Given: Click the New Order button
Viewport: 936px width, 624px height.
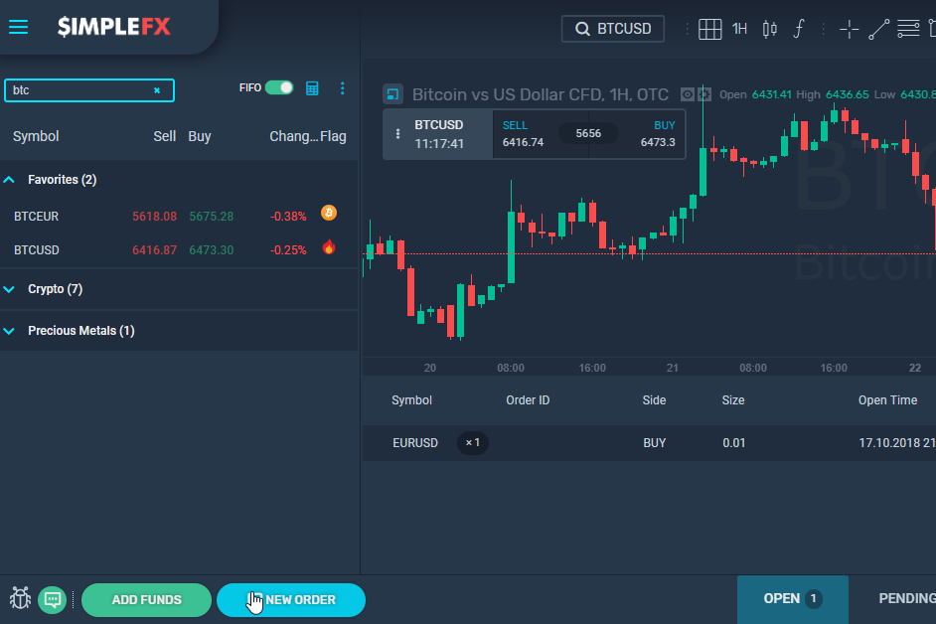Looking at the screenshot, I should pos(291,600).
